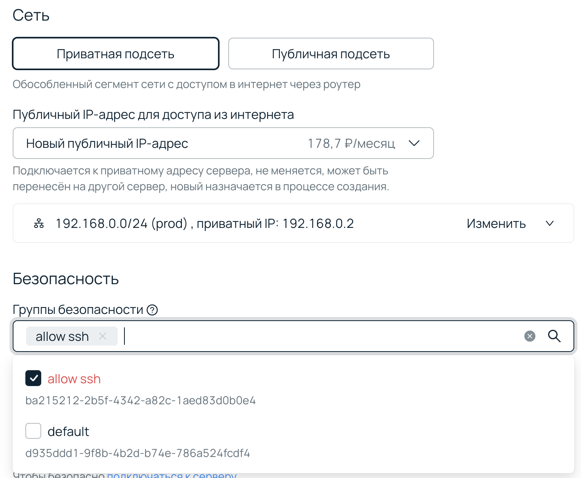Open the public IP address dropdown
The height and width of the screenshot is (478, 581).
pos(223,143)
